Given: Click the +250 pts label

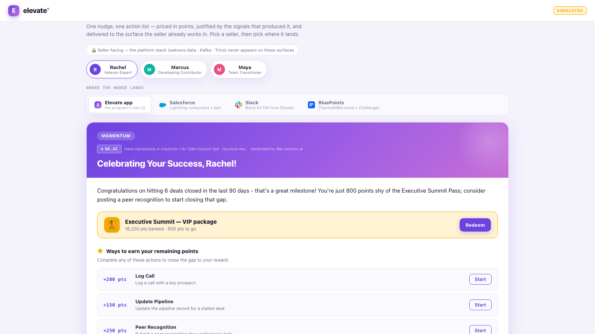Looking at the screenshot, I should (115, 331).
